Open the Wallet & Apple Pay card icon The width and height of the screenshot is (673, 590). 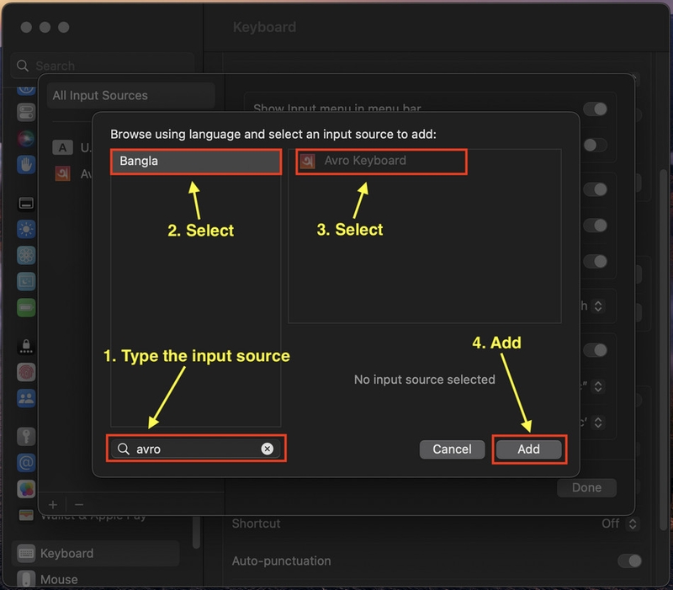pyautogui.click(x=26, y=514)
